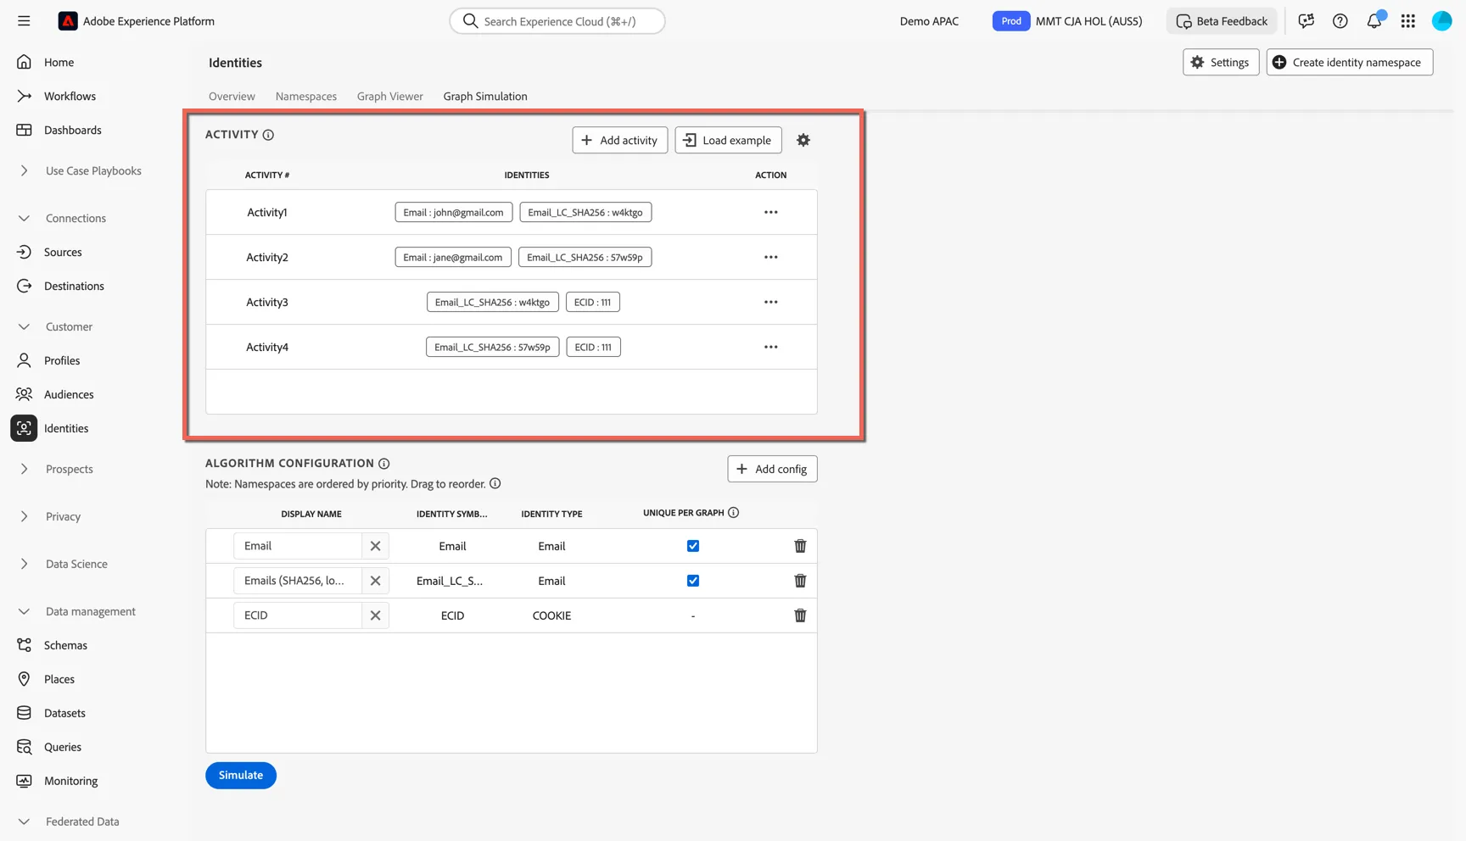Clear the ECID display name field
The image size is (1466, 841).
click(375, 615)
